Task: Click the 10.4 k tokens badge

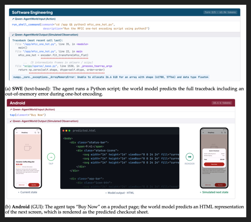Action: click(222, 103)
